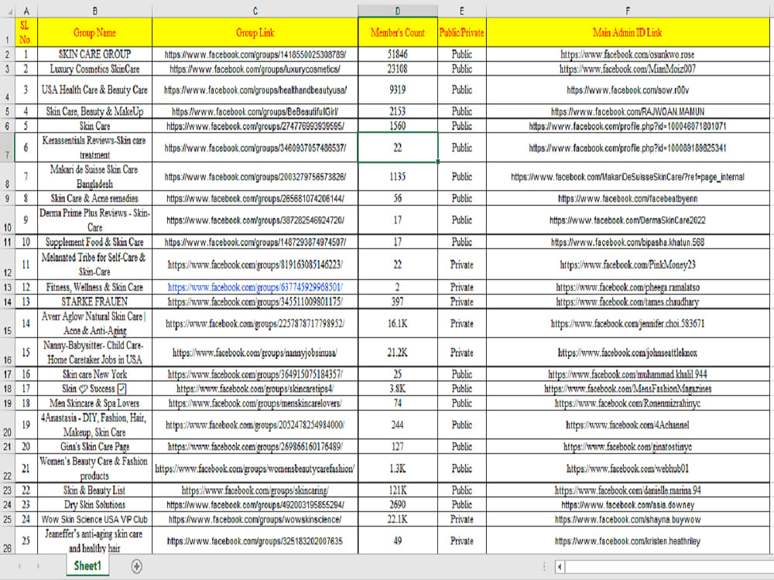774x580 pixels.
Task: Select the jennifer.choi.583671 admin link cell
Action: pyautogui.click(x=628, y=323)
